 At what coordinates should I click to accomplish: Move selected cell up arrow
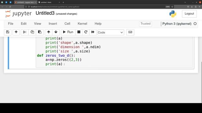(49, 32)
